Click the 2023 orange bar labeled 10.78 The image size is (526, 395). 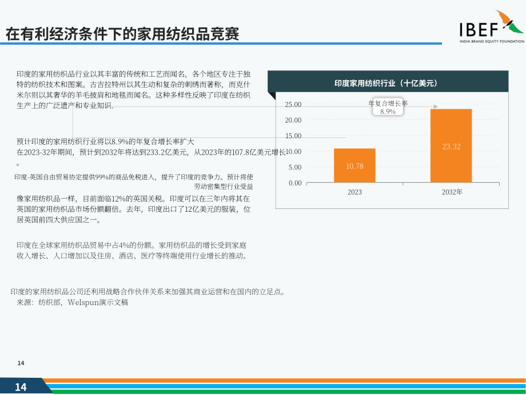point(354,165)
